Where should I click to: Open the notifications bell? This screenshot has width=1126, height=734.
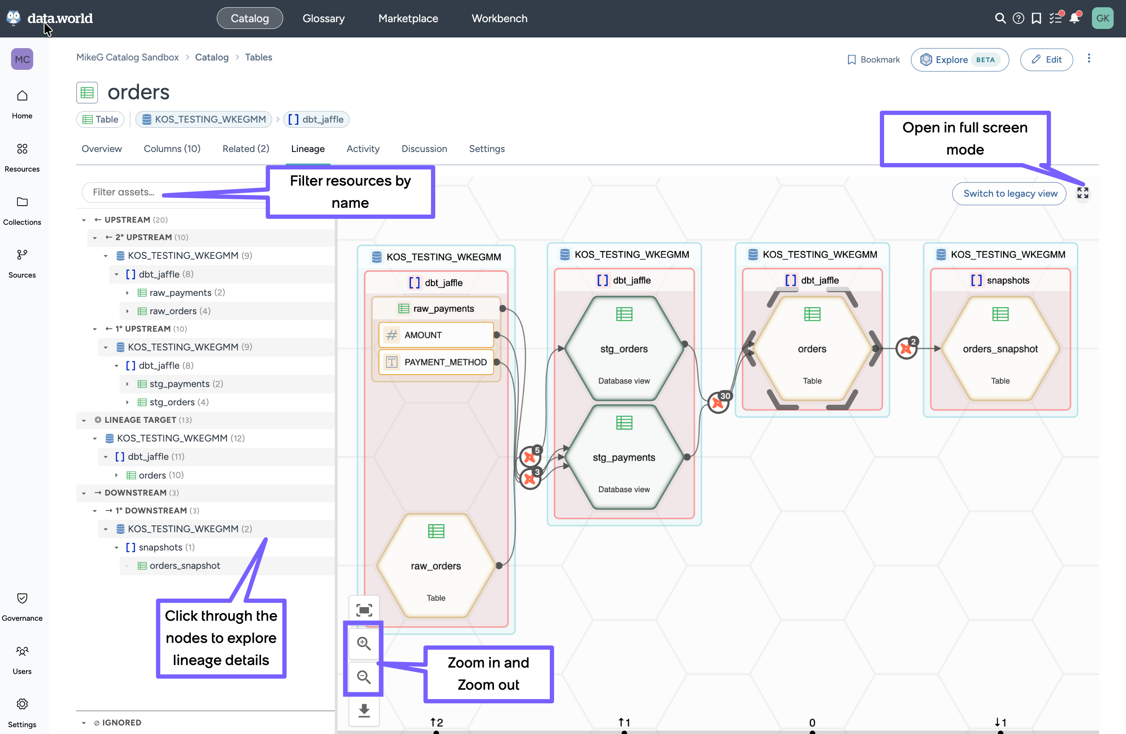pos(1074,18)
